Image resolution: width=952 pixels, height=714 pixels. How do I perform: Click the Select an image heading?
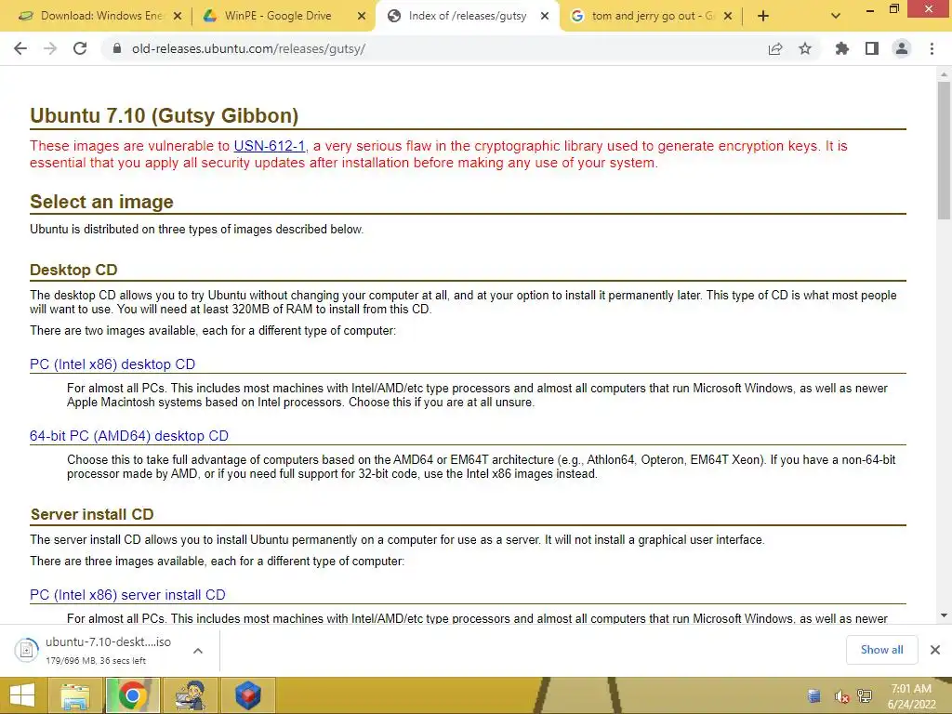click(x=101, y=202)
